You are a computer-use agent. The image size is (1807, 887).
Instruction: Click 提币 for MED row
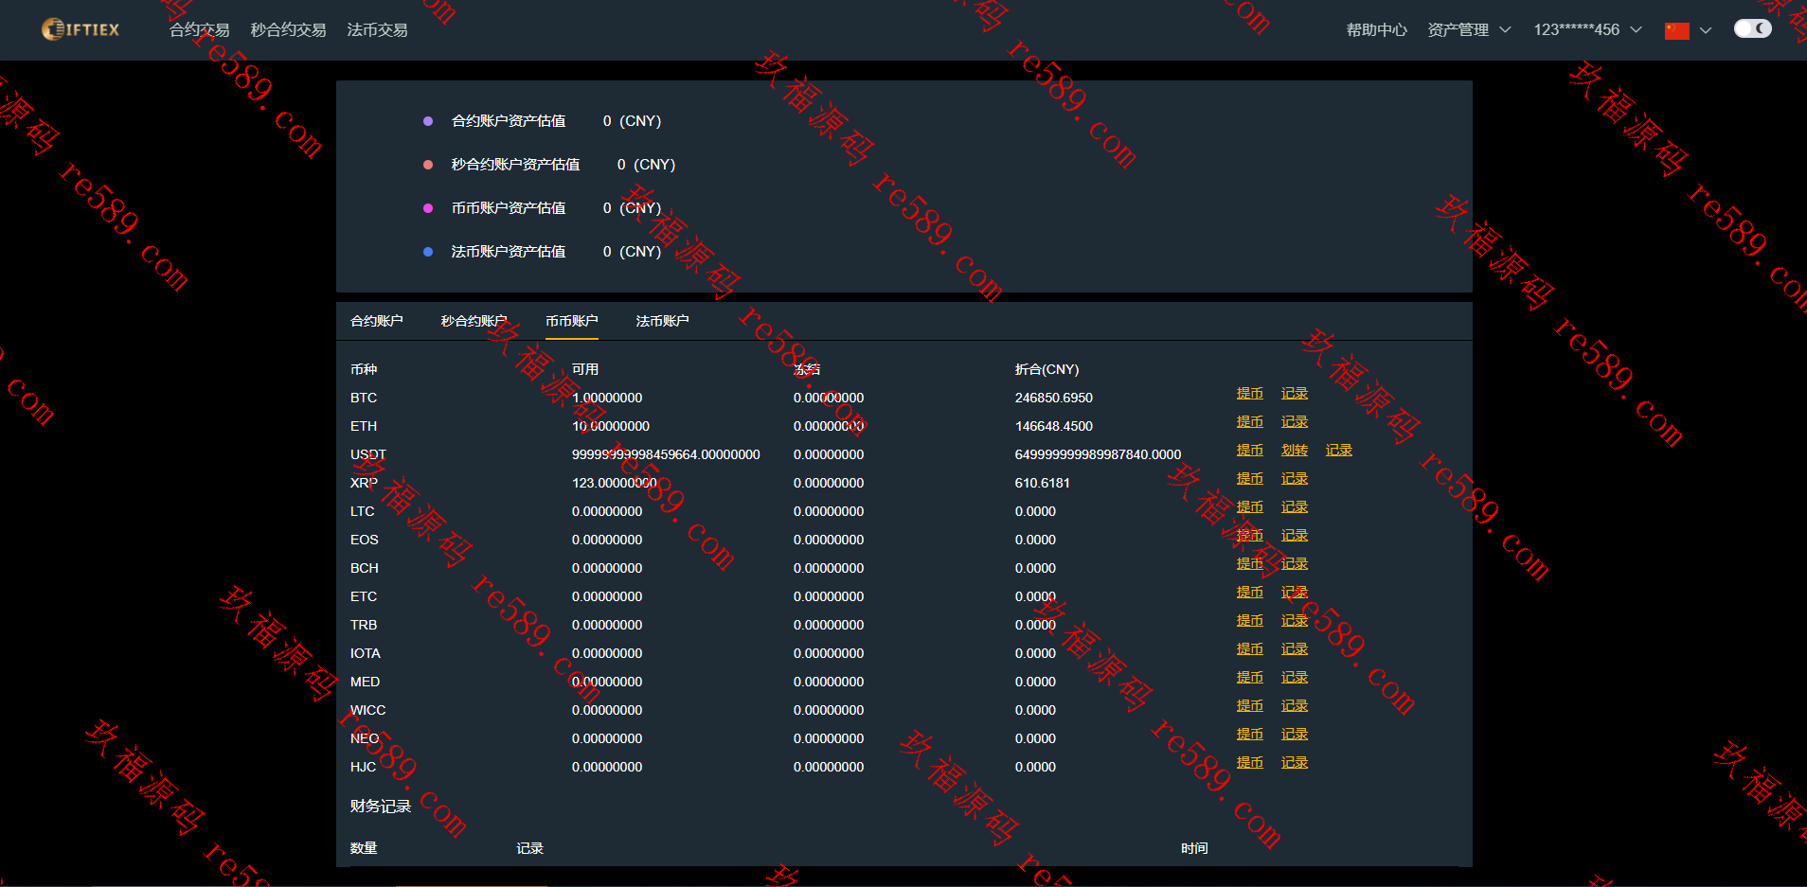[1249, 677]
